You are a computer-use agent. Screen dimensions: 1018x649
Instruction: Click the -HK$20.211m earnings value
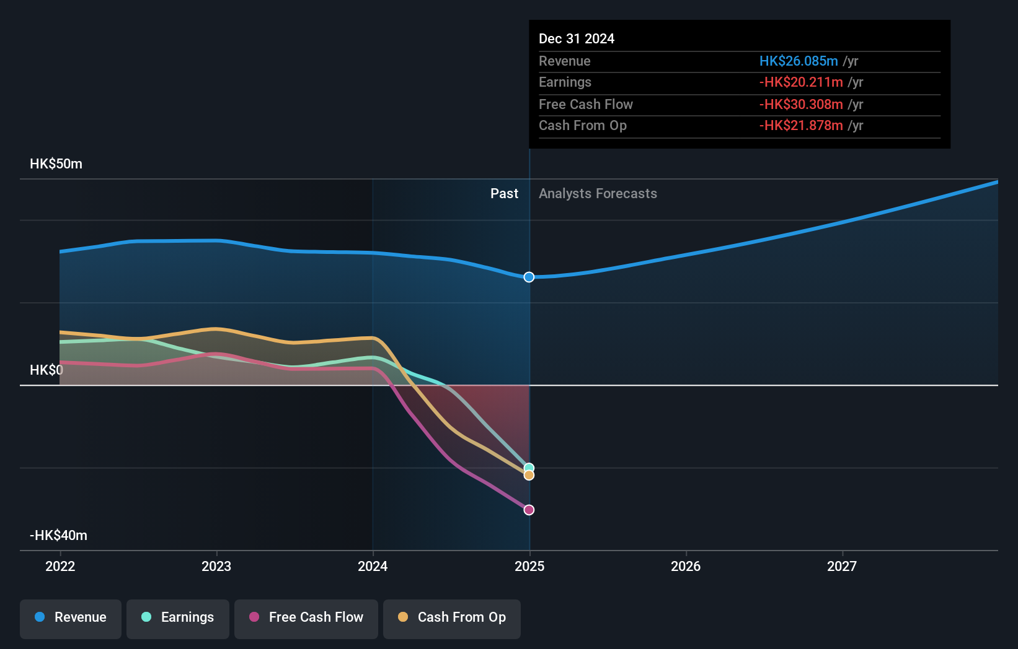tap(801, 82)
